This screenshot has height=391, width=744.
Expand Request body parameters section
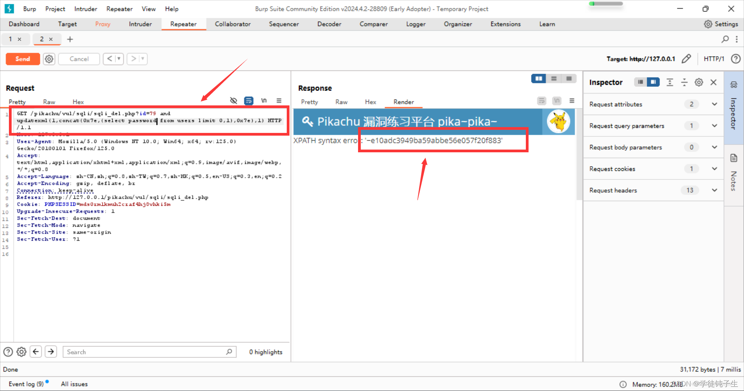tap(714, 147)
